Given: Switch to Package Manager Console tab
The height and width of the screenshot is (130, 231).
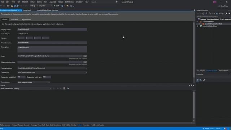Looking at the screenshot, I should coord(20,125).
